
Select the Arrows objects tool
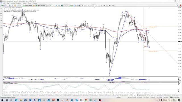pyautogui.click(x=112, y=5)
